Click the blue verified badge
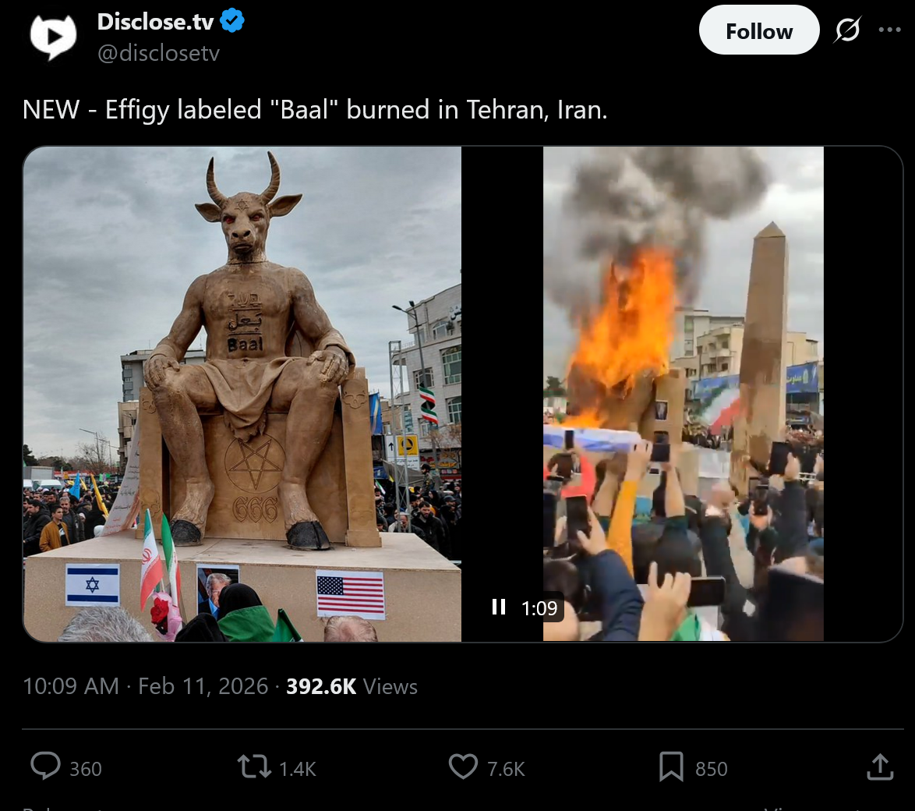The image size is (915, 811). pyautogui.click(x=232, y=21)
